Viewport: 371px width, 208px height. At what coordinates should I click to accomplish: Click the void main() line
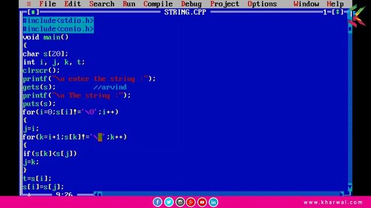46,37
